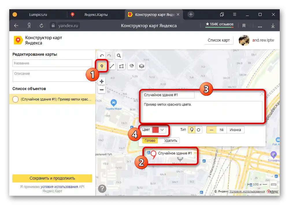Image resolution: width=289 pixels, height=205 pixels.
Task: Switch to the Яндекс.Карты browser tab
Action: pos(95,14)
